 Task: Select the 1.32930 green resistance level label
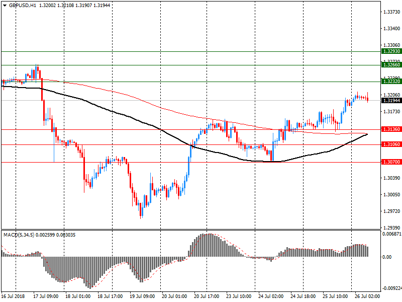[x=391, y=51]
